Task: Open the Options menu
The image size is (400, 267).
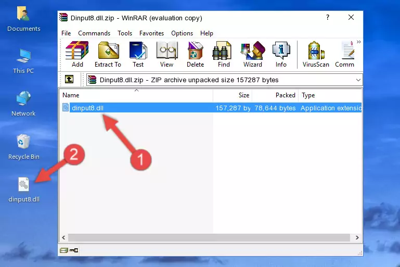Action: tap(182, 33)
